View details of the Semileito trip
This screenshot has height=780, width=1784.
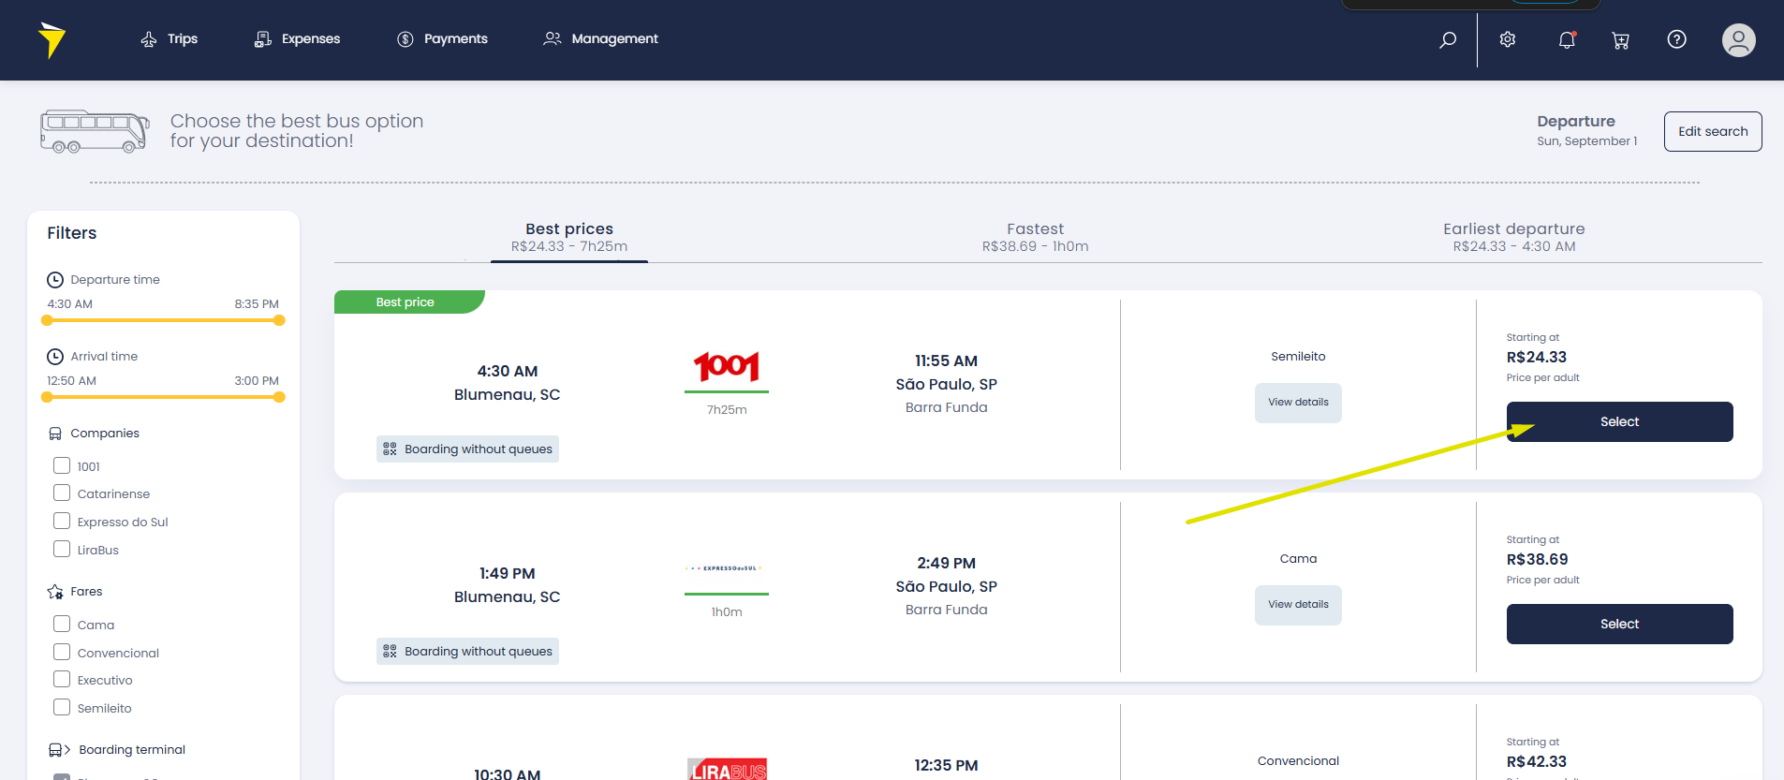coord(1298,403)
